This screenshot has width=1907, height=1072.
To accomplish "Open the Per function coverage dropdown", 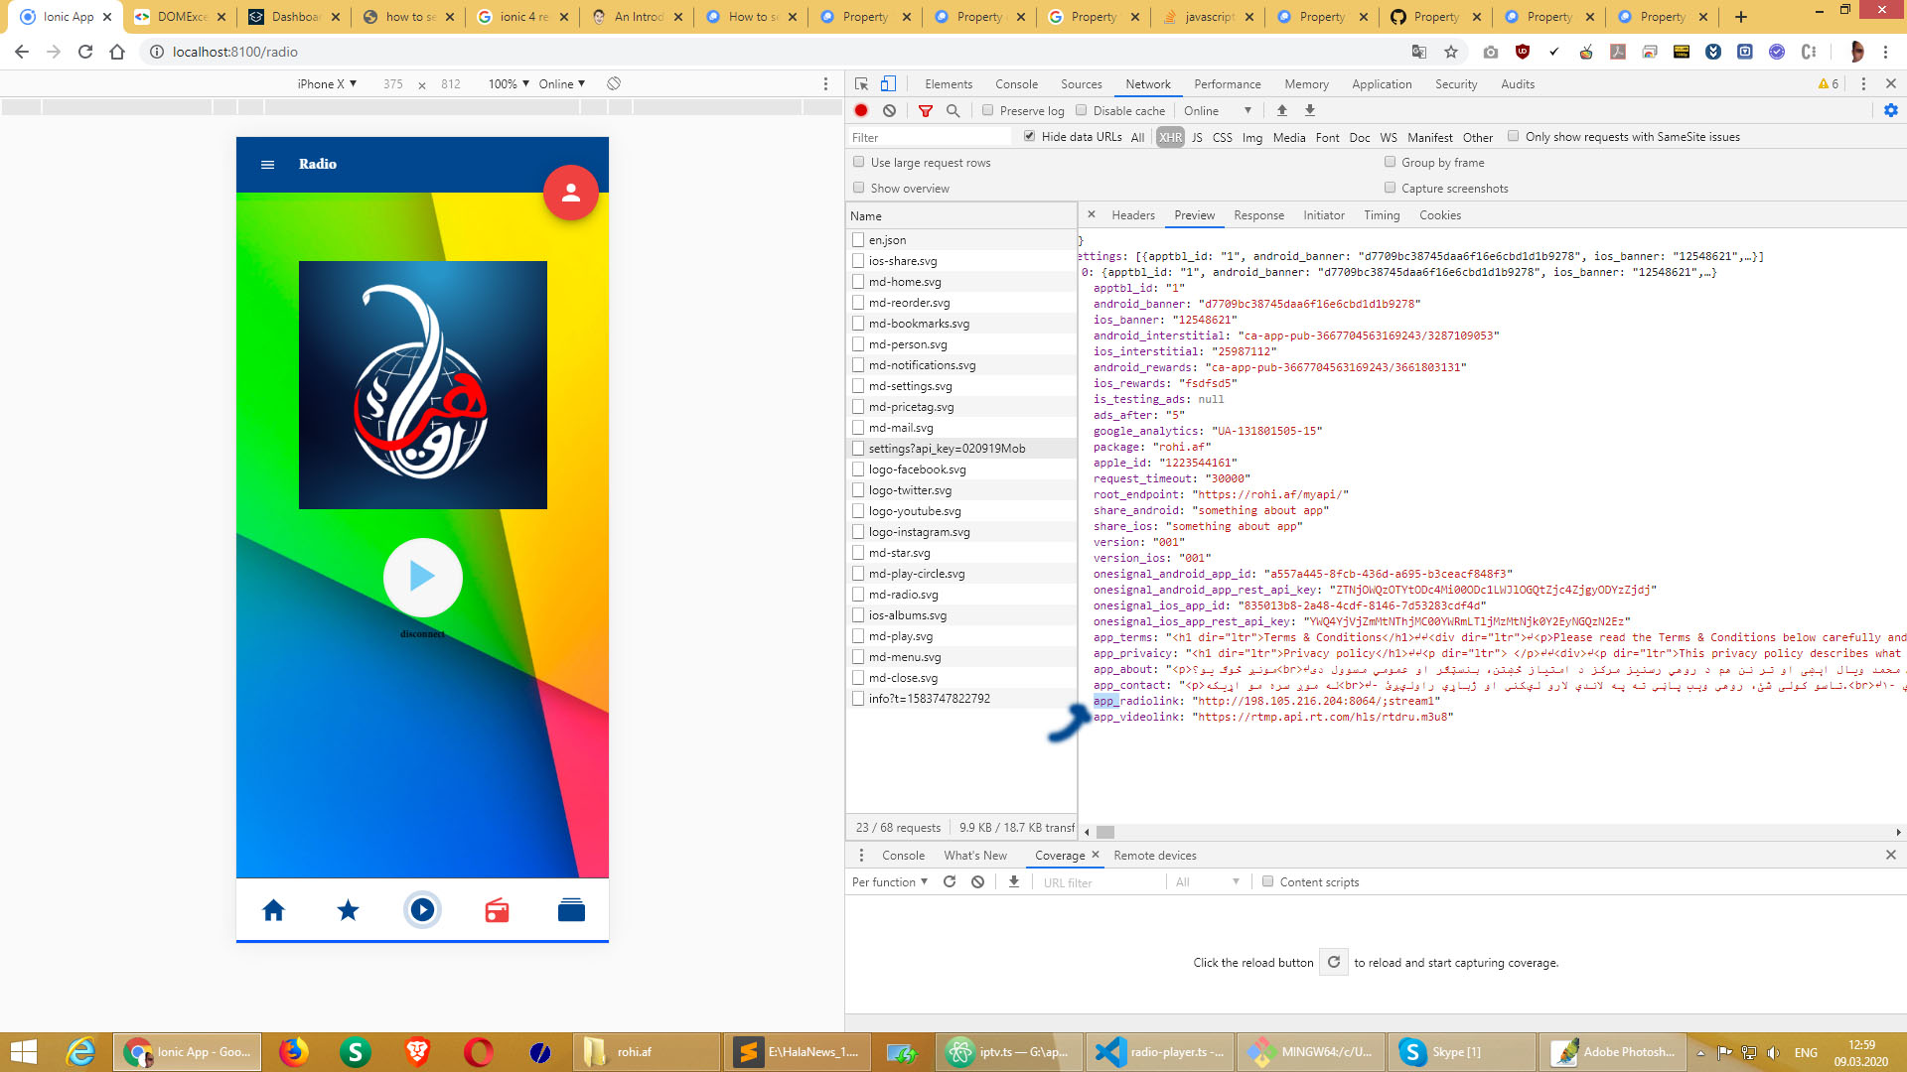I will [x=890, y=882].
